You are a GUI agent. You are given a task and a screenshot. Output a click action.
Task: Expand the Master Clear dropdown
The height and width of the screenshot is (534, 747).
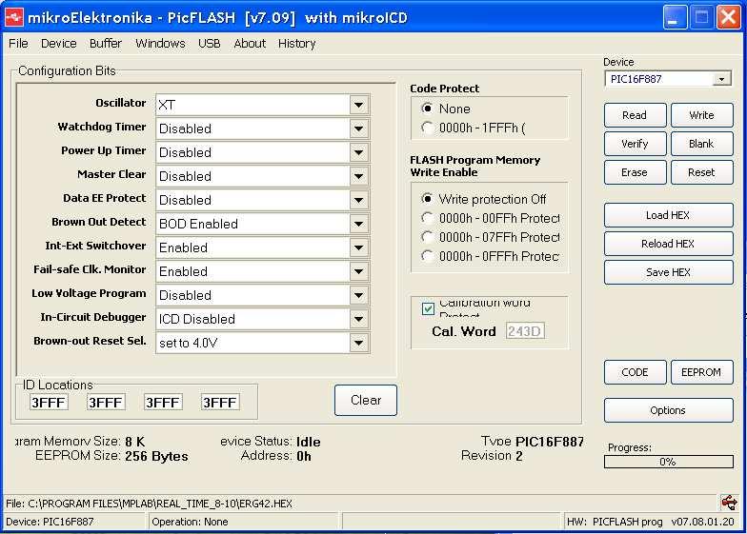pos(358,176)
